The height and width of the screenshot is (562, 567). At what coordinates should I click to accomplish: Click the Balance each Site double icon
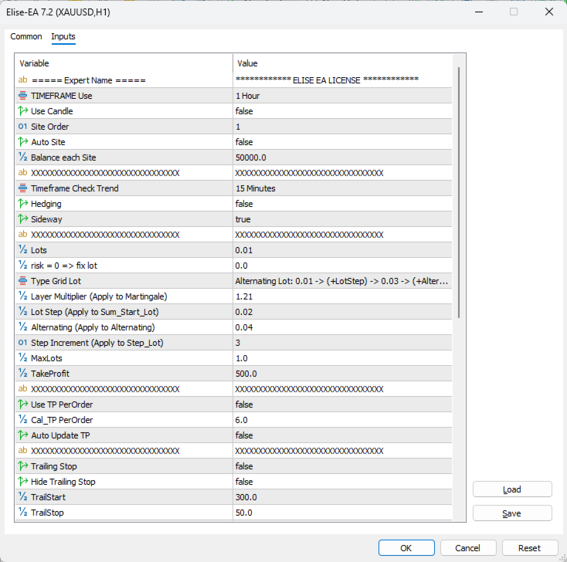(22, 157)
